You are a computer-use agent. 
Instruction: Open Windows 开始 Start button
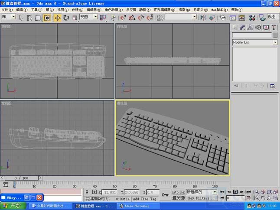[13, 206]
